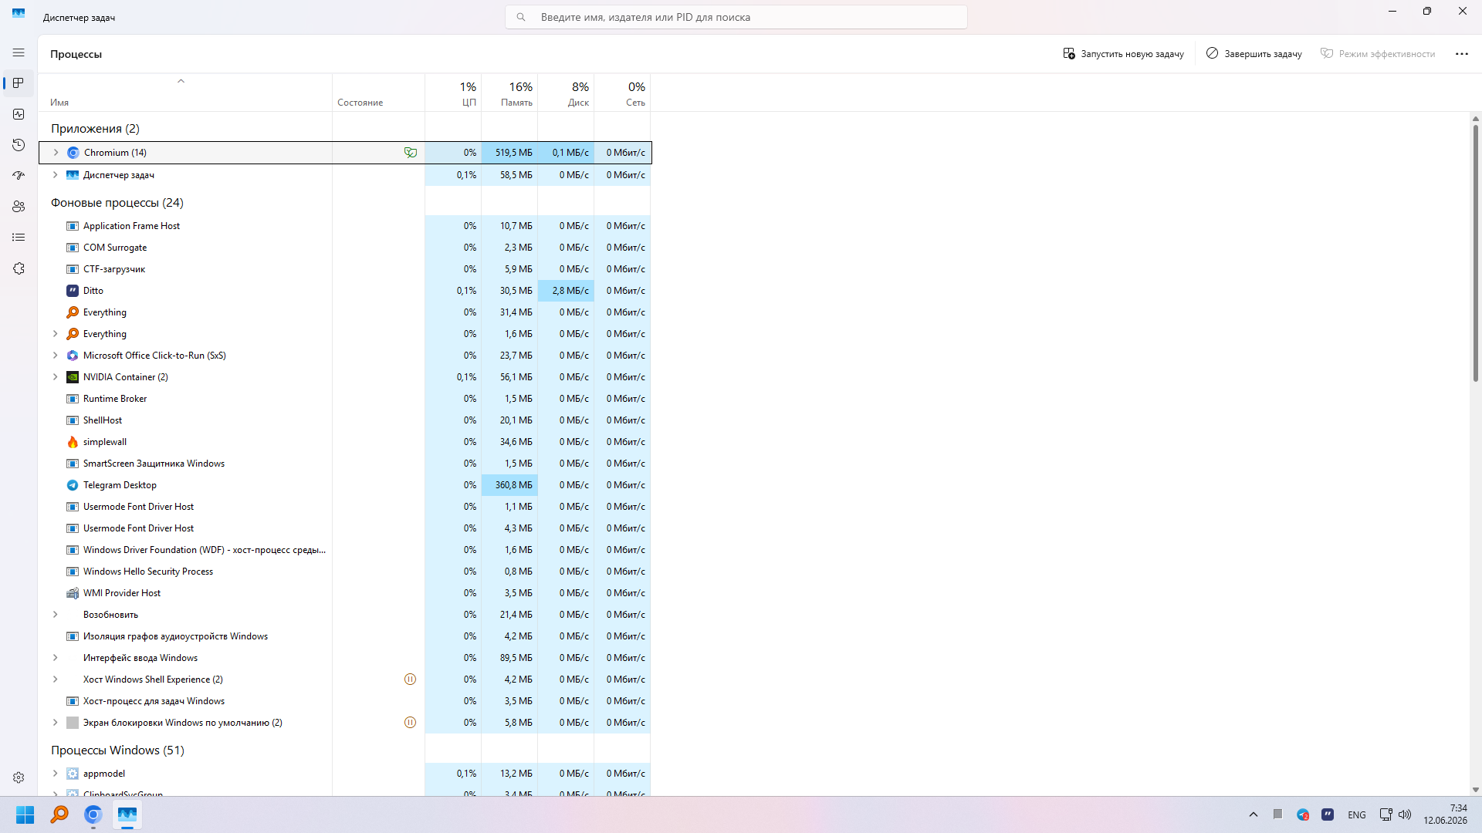Sort by the Сеть column header

tap(622, 93)
